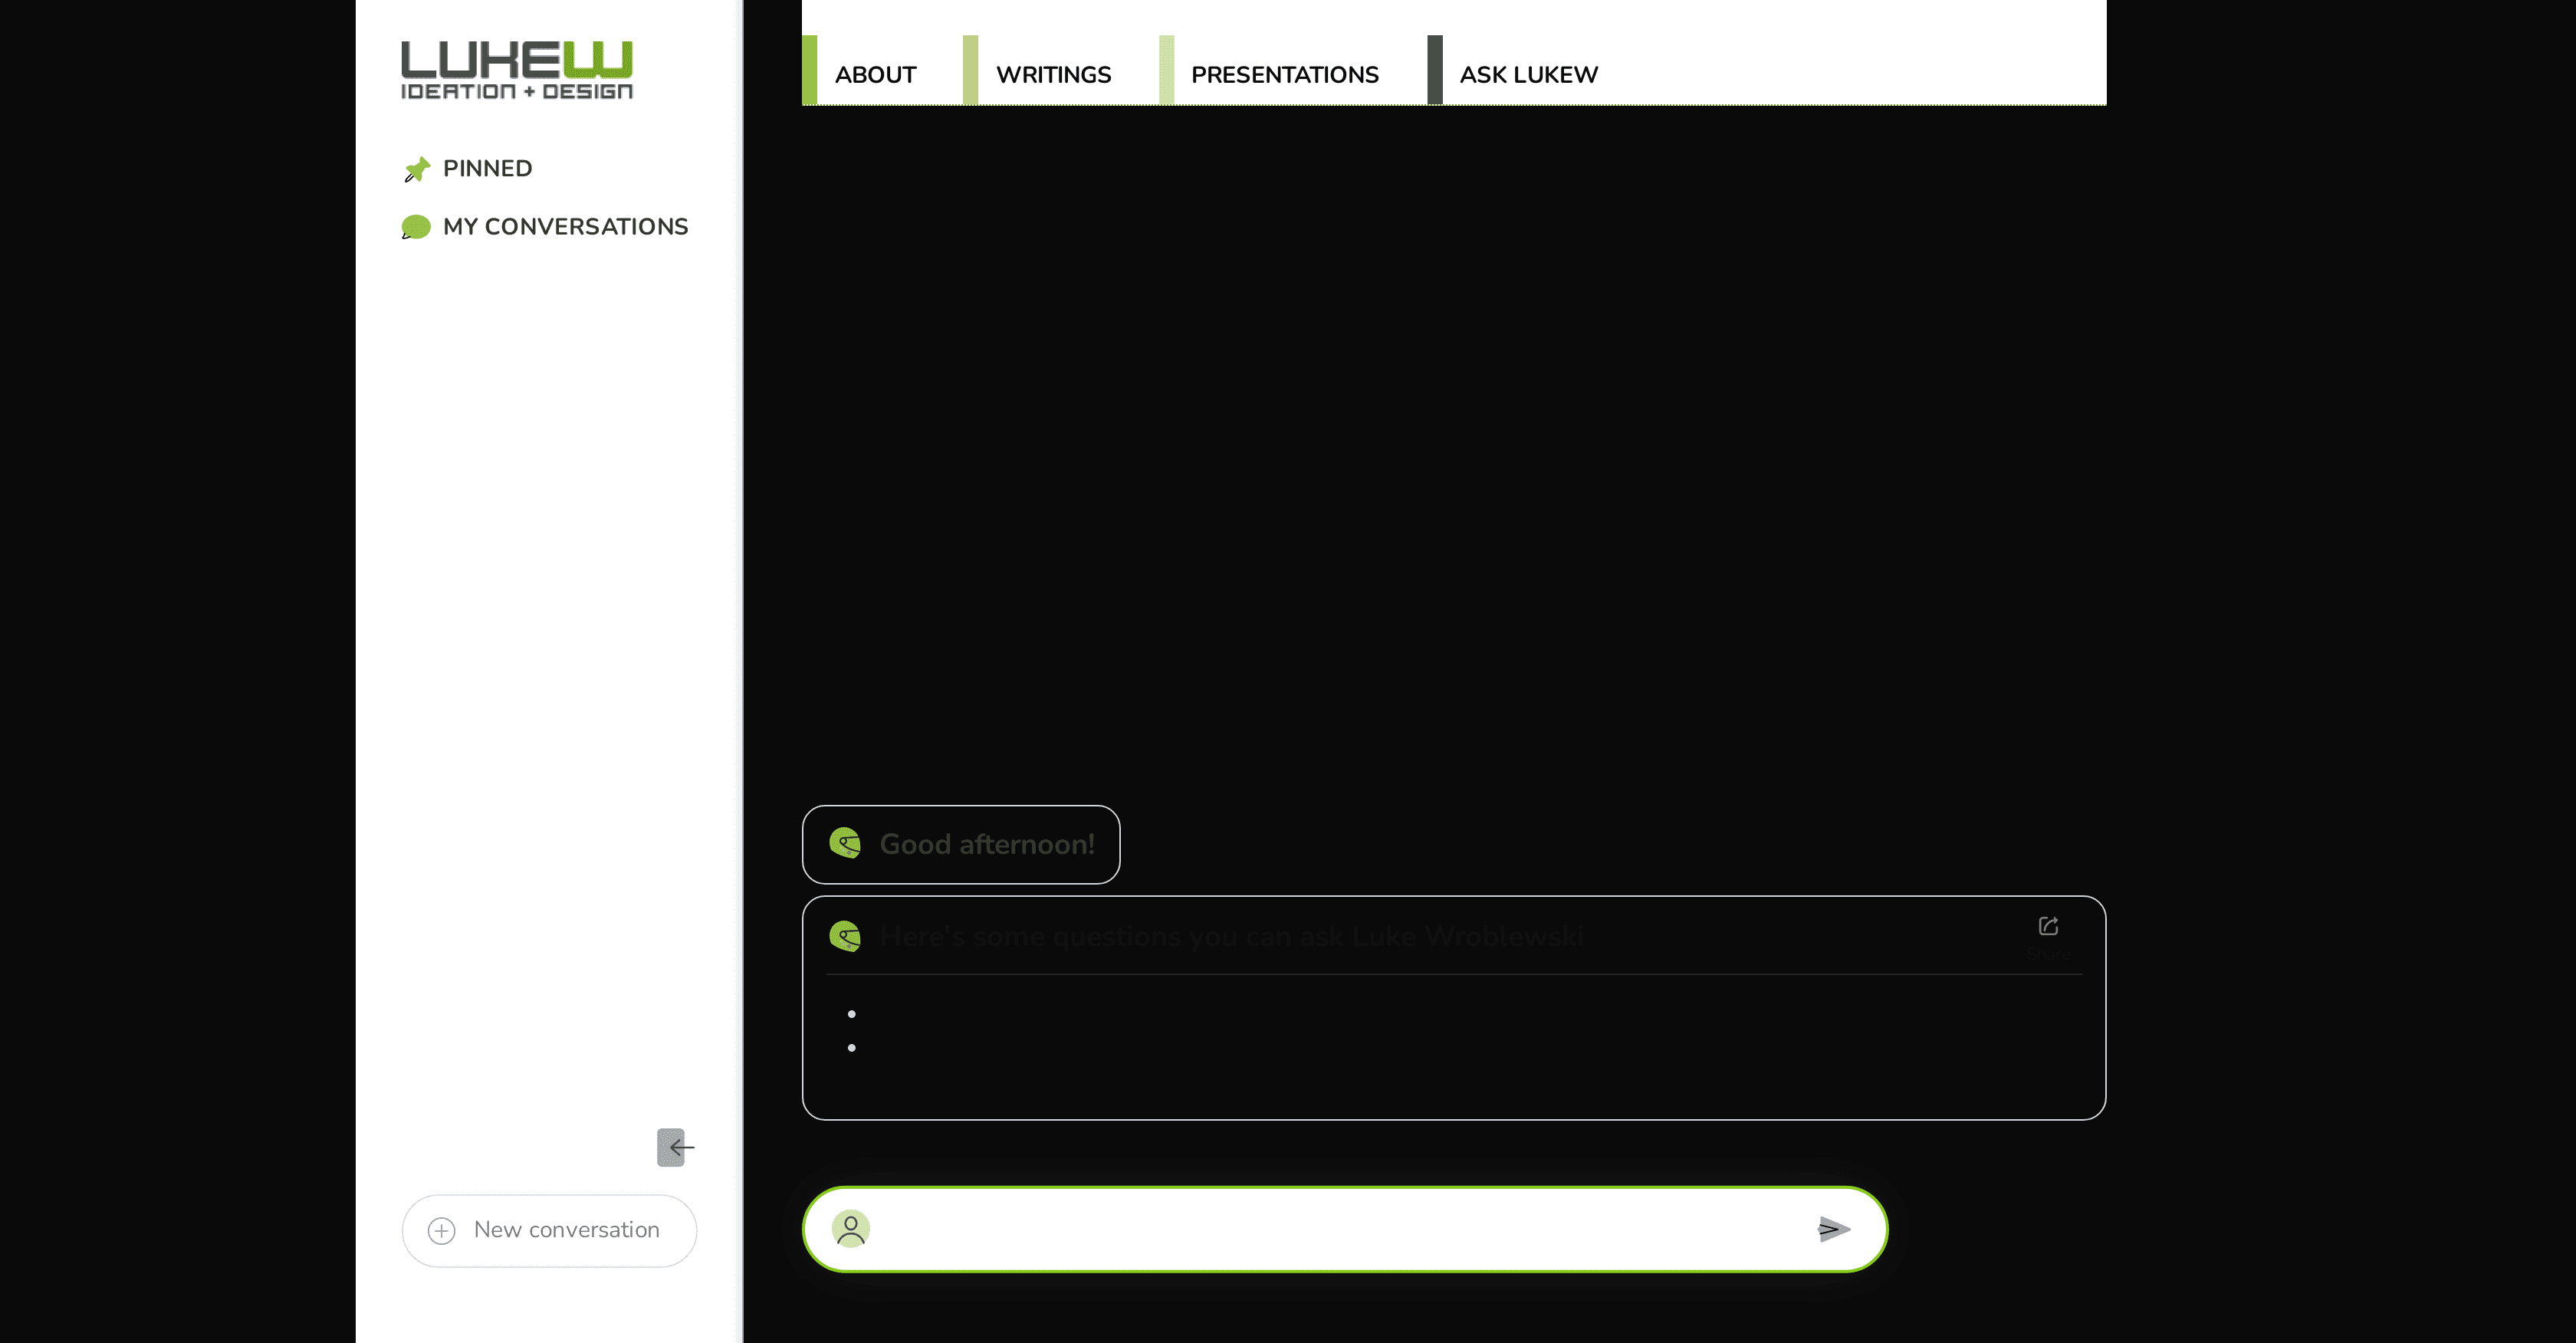Screen dimensions: 2576x1343
Task: Click the user profile avatar icon
Action: point(850,1229)
